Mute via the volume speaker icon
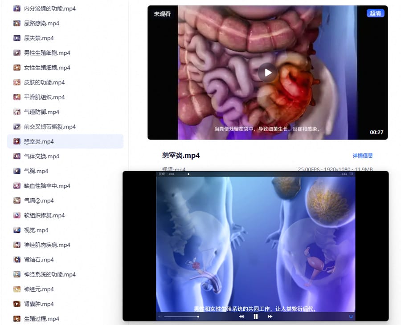401x325 pixels. pyautogui.click(x=160, y=317)
